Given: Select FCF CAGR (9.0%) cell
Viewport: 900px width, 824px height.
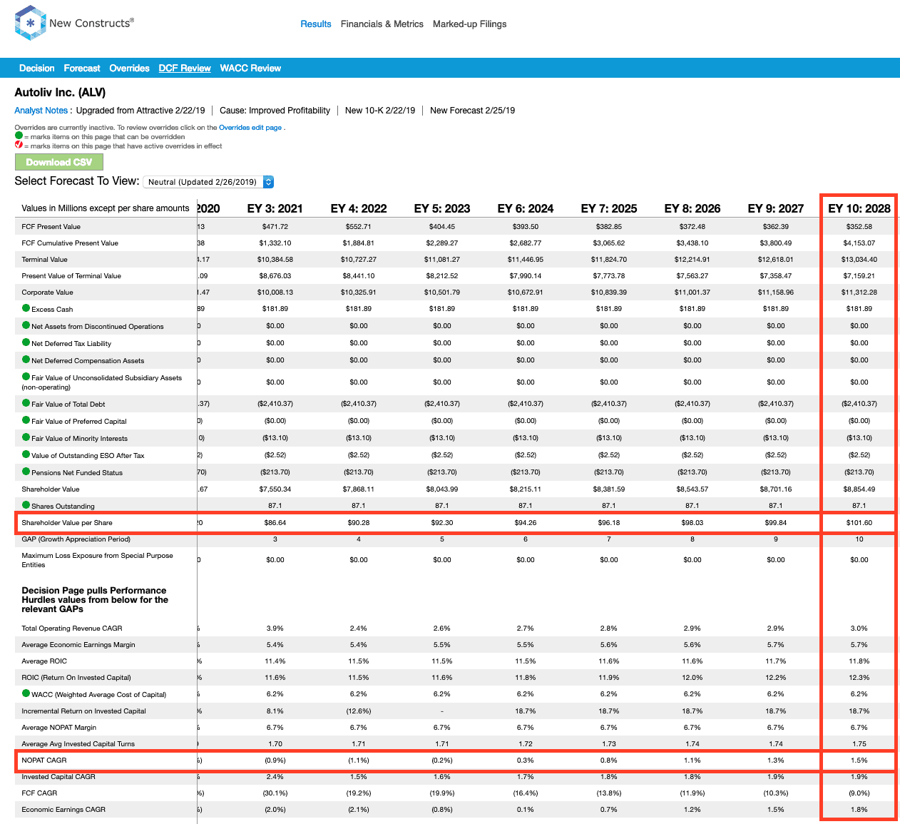Looking at the screenshot, I should click(x=859, y=793).
